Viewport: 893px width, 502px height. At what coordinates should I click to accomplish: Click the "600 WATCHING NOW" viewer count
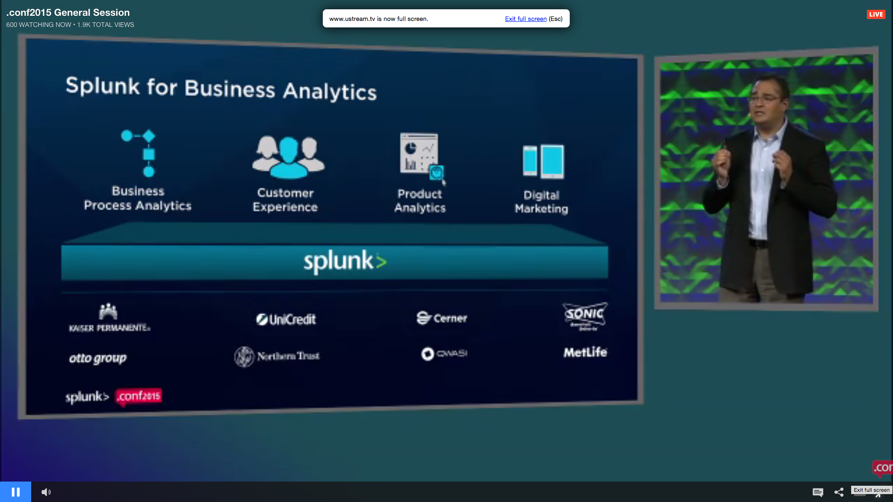pos(39,25)
